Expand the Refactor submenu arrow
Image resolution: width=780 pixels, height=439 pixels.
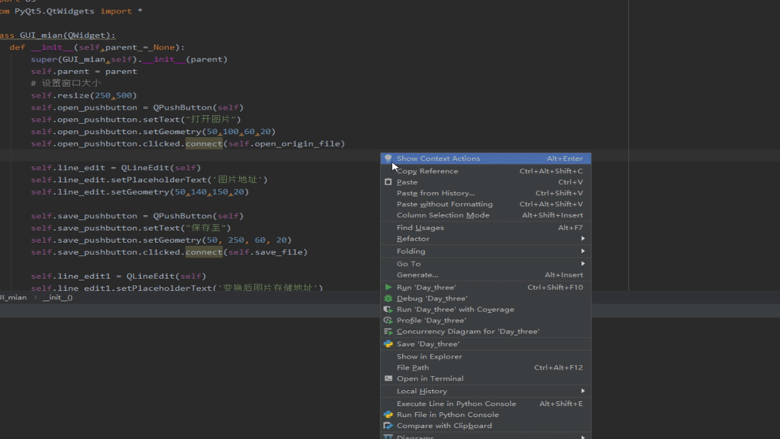tap(583, 238)
